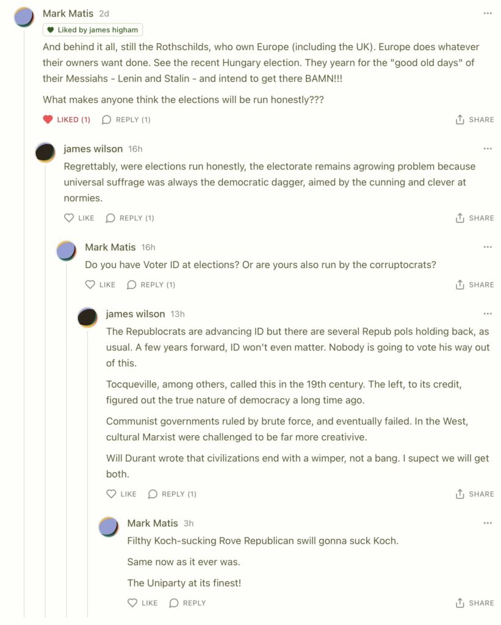501x625 pixels.
Task: Open more options on Mark Matis's 16h comment
Action: 487,247
